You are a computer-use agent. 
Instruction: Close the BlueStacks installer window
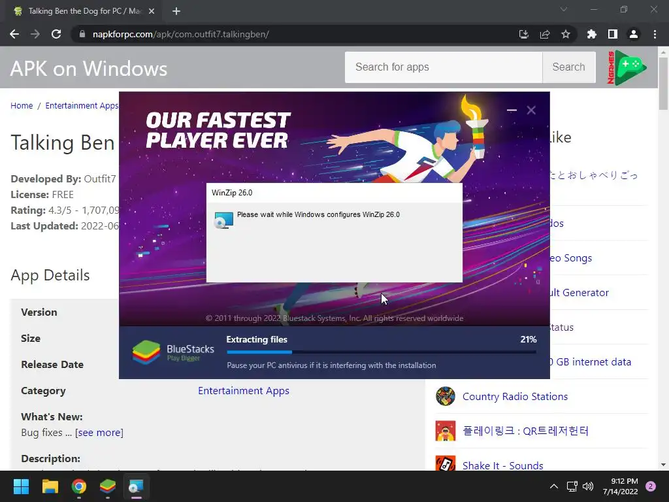(x=531, y=110)
